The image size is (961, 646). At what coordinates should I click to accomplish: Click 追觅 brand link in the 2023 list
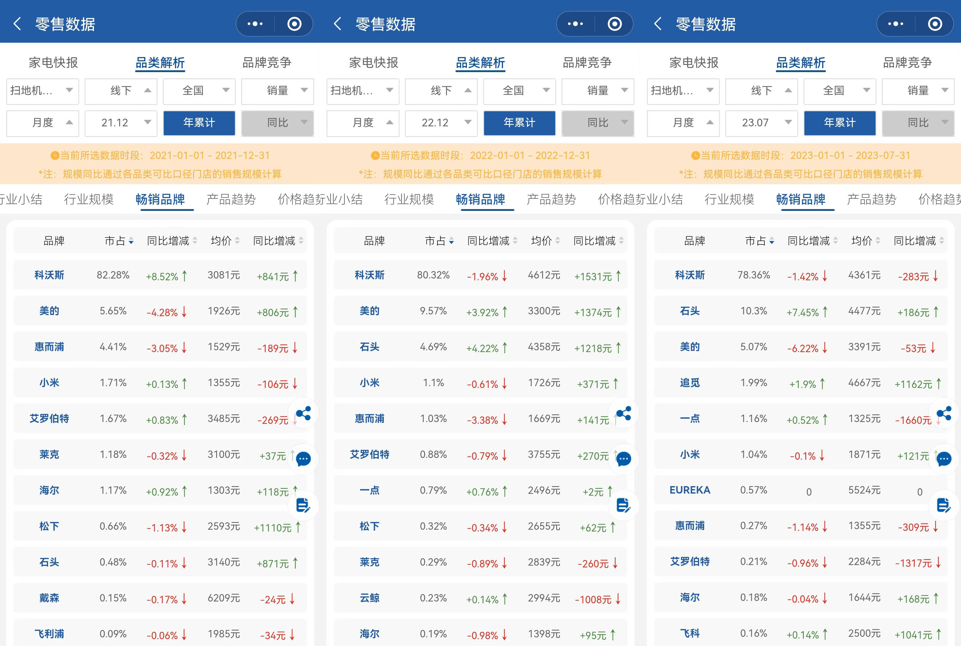point(690,383)
